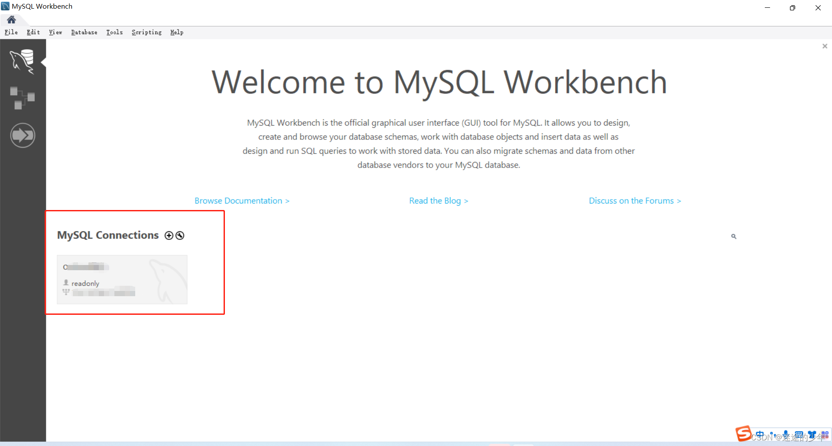
Task: Follow Discuss on the Forums link
Action: [635, 200]
